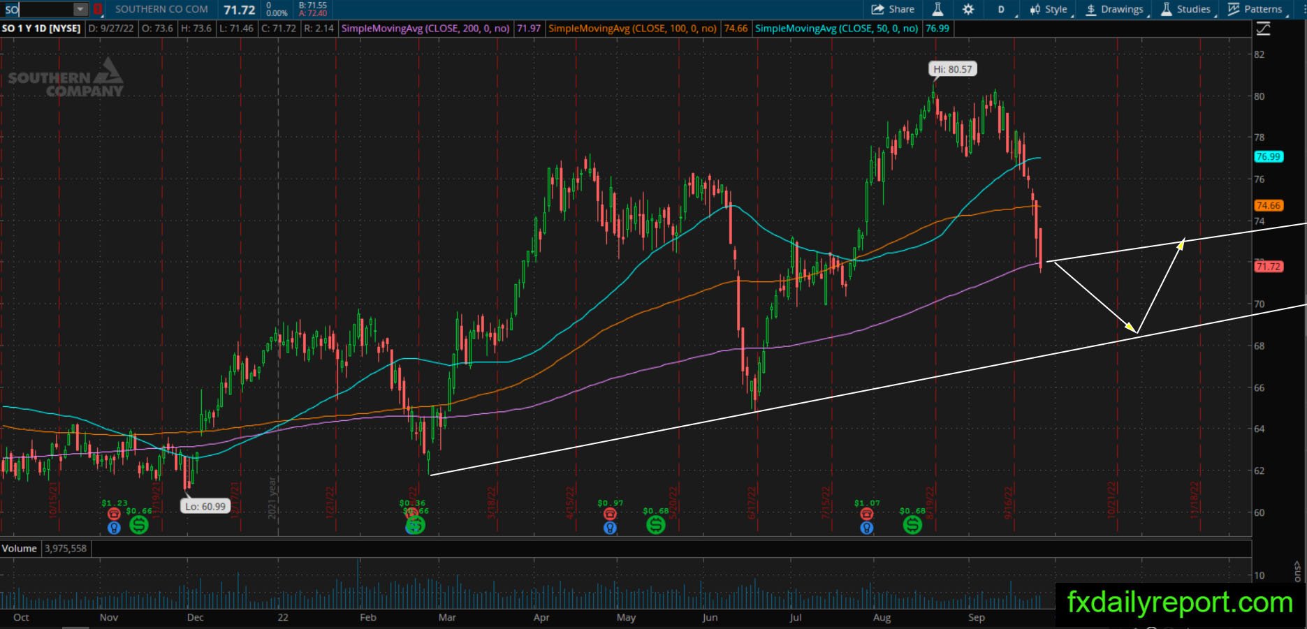The width and height of the screenshot is (1307, 629).
Task: Click the $1.07 earnings phone icon
Action: click(x=866, y=514)
